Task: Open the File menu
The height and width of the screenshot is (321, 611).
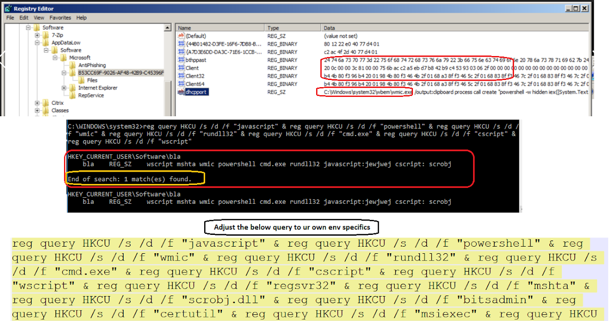Action: [10, 18]
